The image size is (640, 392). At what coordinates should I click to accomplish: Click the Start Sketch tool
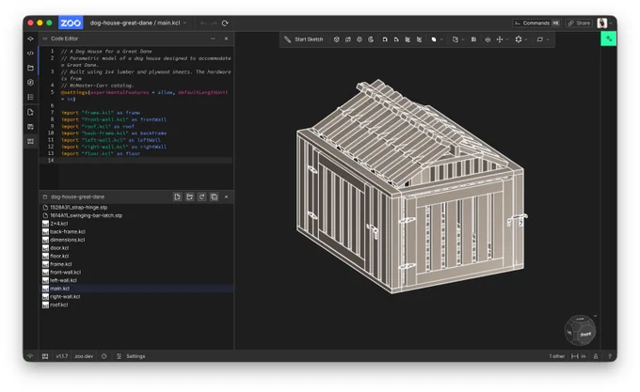[x=304, y=39]
